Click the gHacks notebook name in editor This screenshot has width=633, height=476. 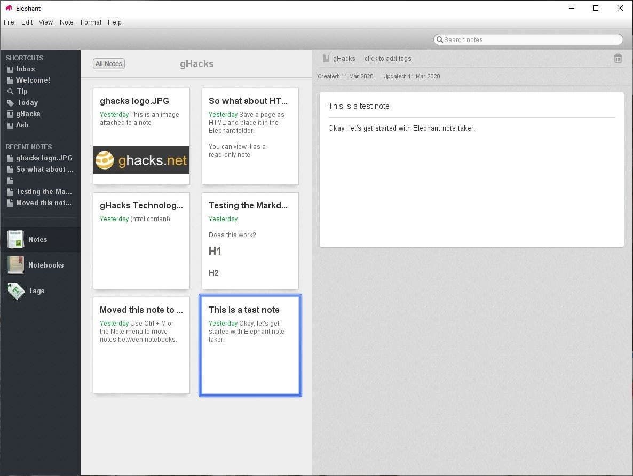344,59
